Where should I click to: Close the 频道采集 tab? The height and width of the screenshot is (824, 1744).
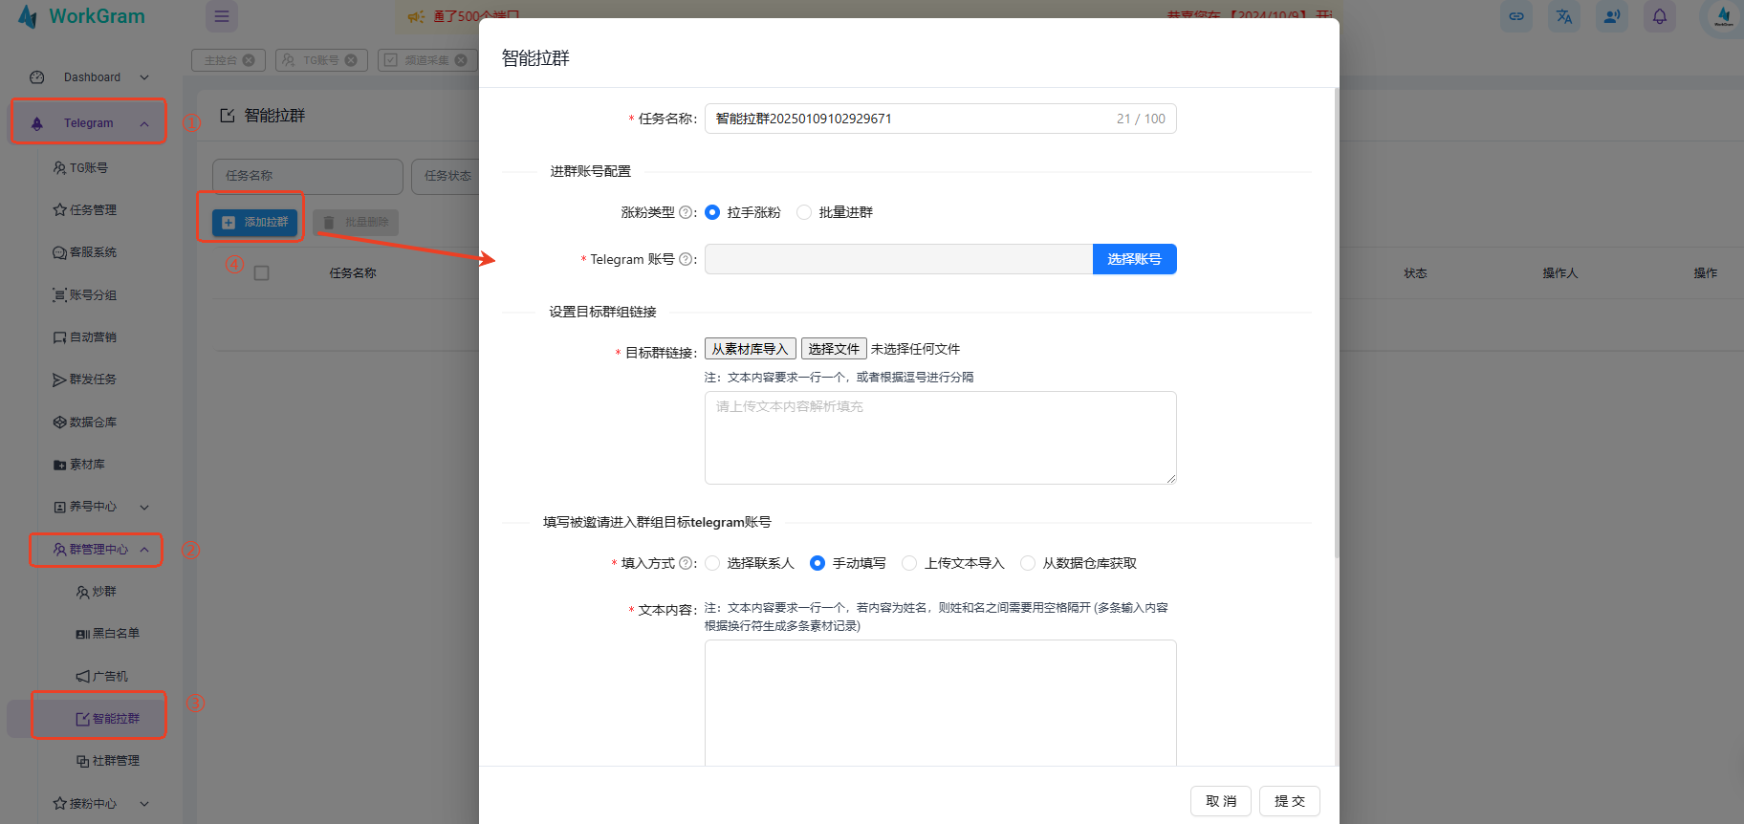[461, 60]
